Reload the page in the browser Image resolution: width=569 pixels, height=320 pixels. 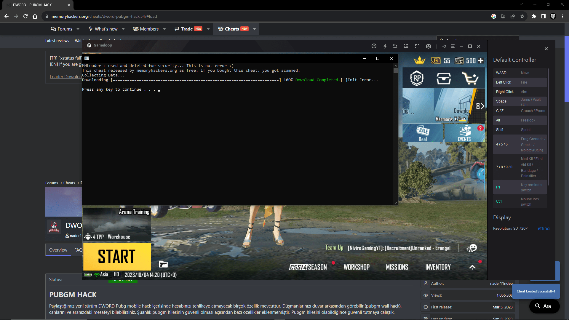point(25,16)
